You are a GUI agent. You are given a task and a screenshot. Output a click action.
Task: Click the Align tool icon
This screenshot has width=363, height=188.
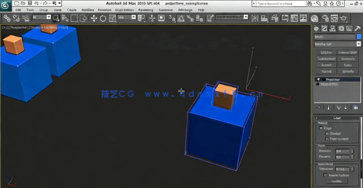pos(265,18)
